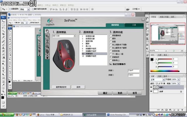This screenshot has height=117, width=187.
Task: Select the Brush tool
Action: (3, 45)
